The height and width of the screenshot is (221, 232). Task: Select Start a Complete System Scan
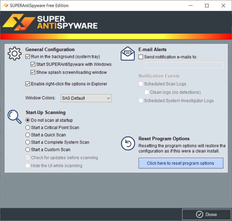28,142
